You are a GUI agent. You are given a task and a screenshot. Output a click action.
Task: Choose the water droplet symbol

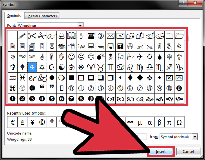tap(160, 57)
